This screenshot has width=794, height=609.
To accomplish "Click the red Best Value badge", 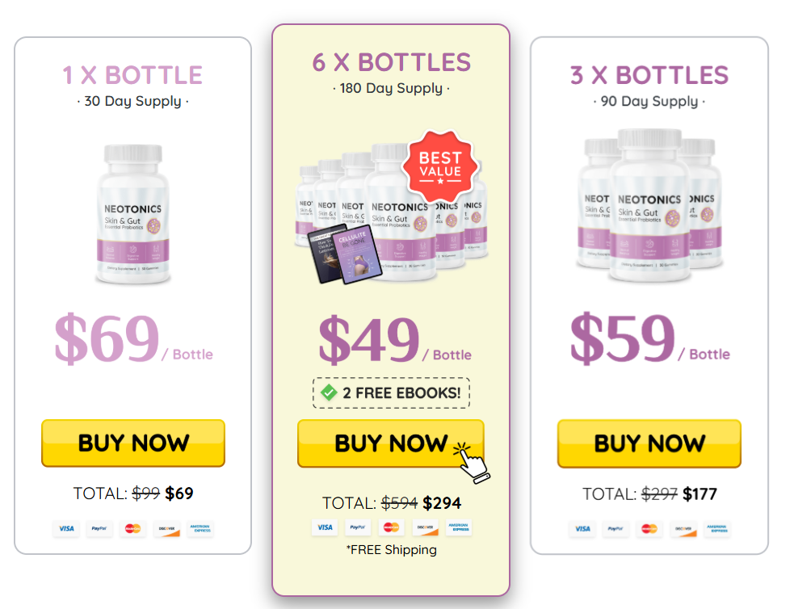I will [440, 166].
